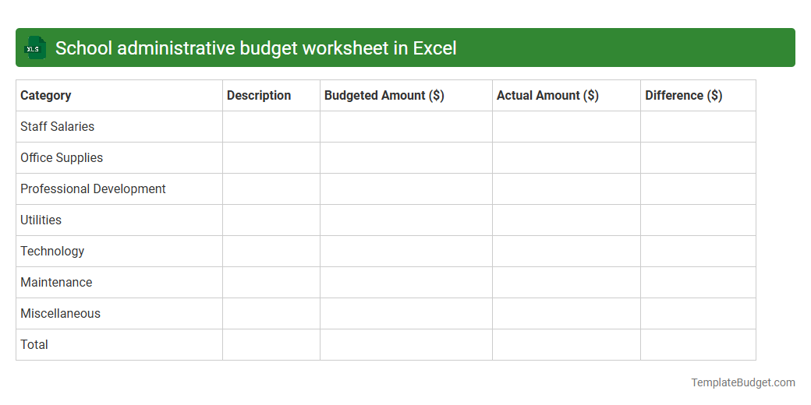Image resolution: width=811 pixels, height=405 pixels.
Task: Click the Total Difference cell
Action: (x=698, y=344)
